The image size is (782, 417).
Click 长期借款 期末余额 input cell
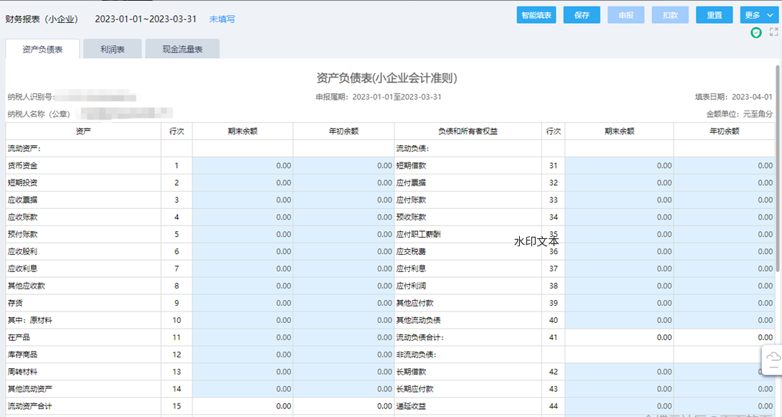click(x=618, y=373)
